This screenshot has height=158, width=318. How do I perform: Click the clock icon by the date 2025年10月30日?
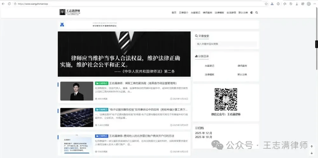(171, 125)
